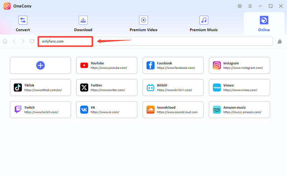Screen dimensions: 287x176
Task: Maximize the OneConv window
Action: click(270, 6)
